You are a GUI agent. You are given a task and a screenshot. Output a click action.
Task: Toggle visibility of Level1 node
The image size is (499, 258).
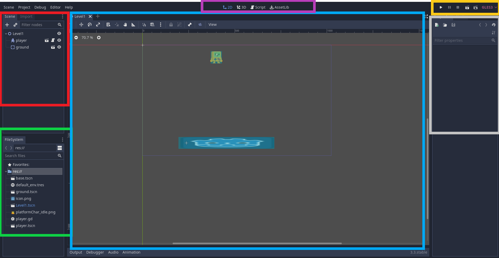coord(59,33)
